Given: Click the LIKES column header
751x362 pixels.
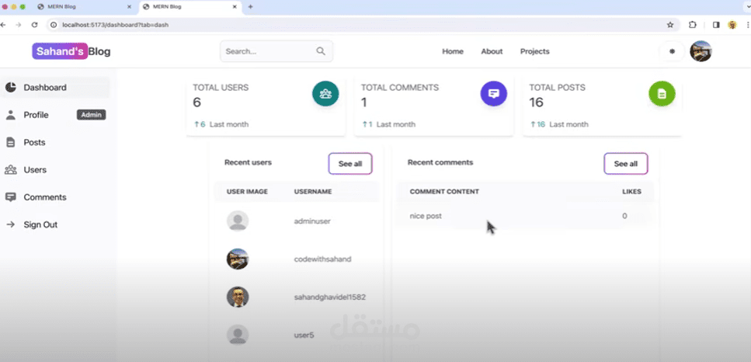Looking at the screenshot, I should click(631, 192).
